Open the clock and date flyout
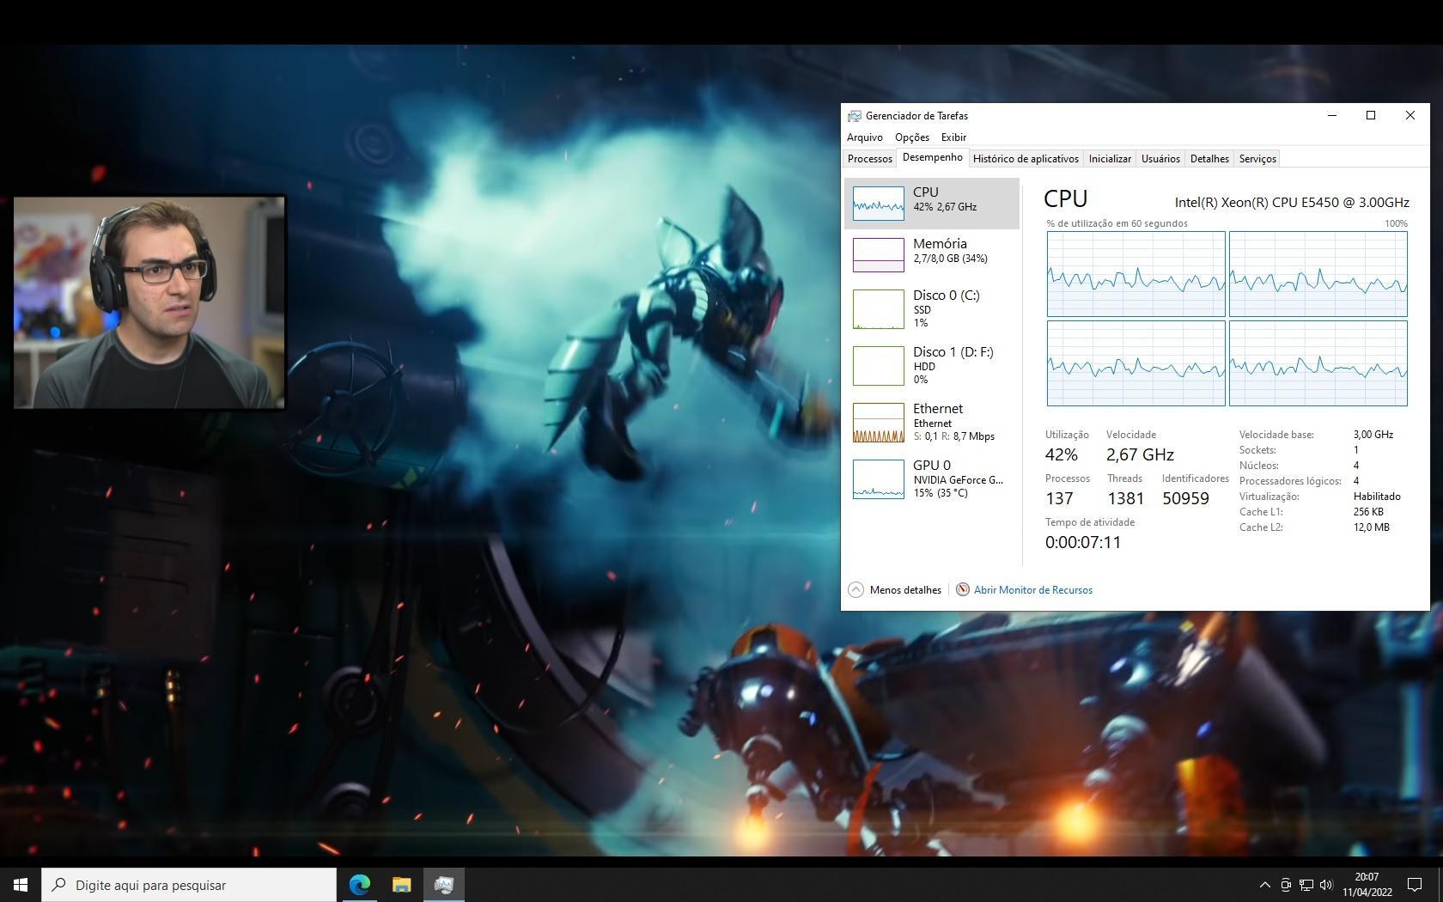The image size is (1443, 902). 1367,885
